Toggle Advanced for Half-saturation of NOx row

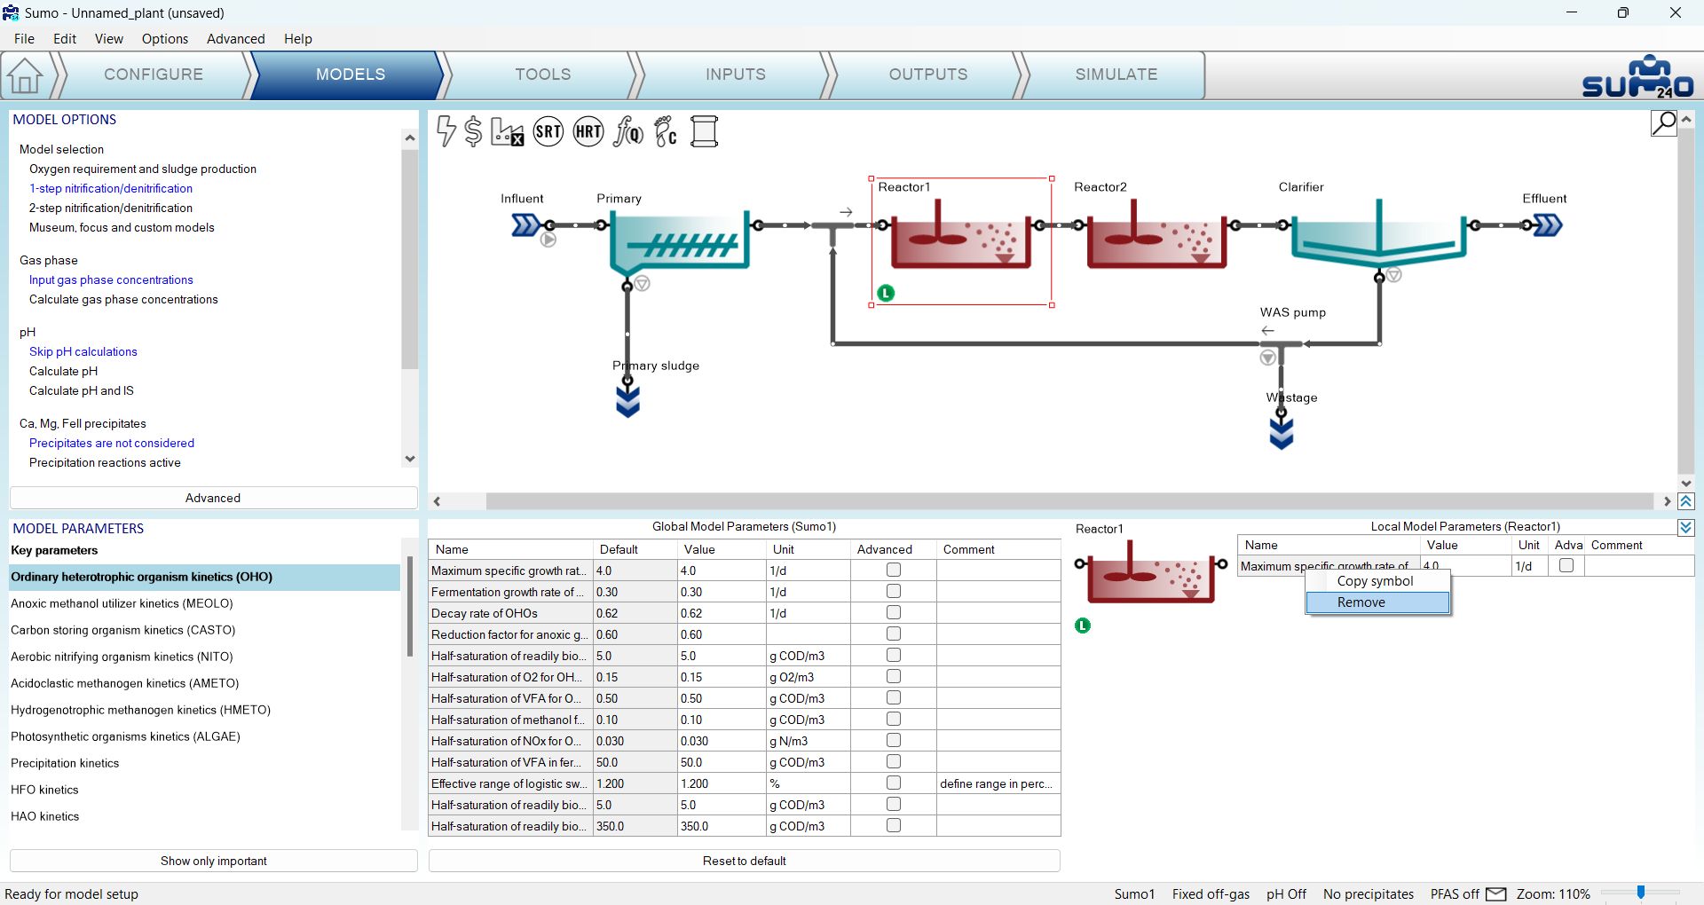tap(894, 741)
